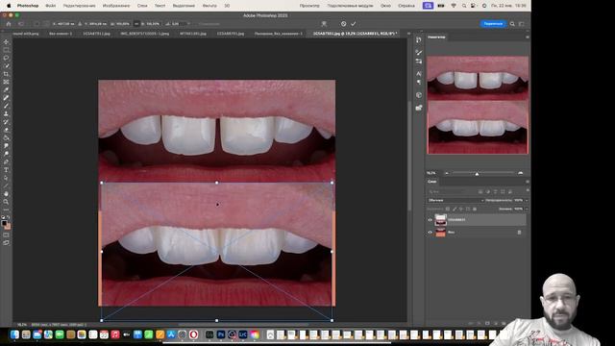Screen dimensions: 615x346
Task: Toggle lock all icon in Layers panel
Action: click(475, 210)
